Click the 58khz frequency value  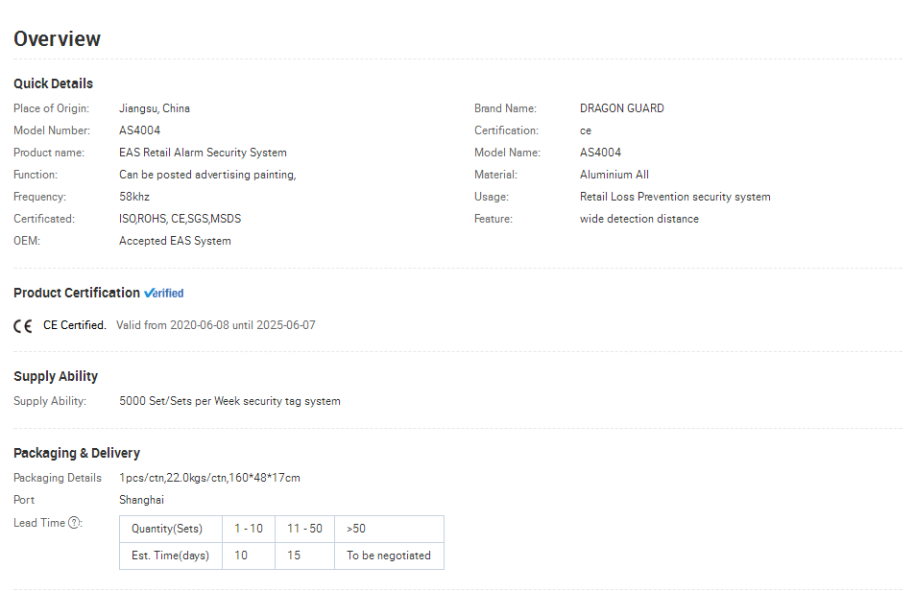(x=134, y=197)
